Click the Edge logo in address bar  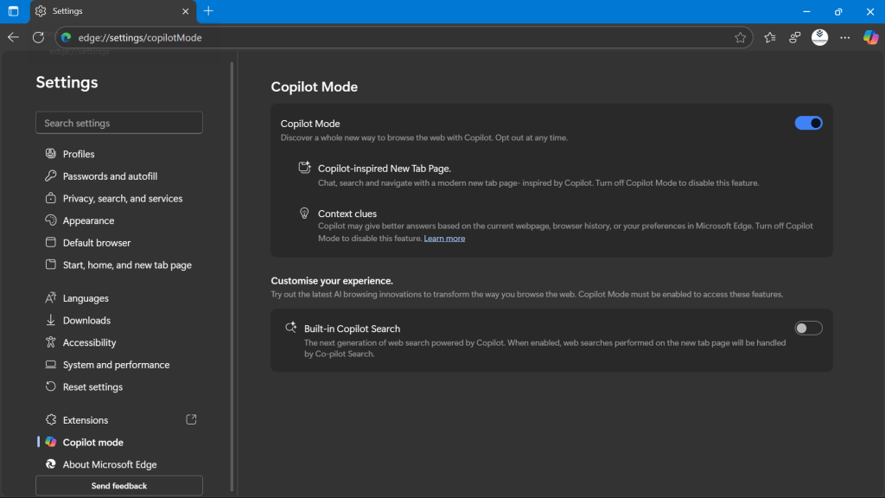coord(66,37)
